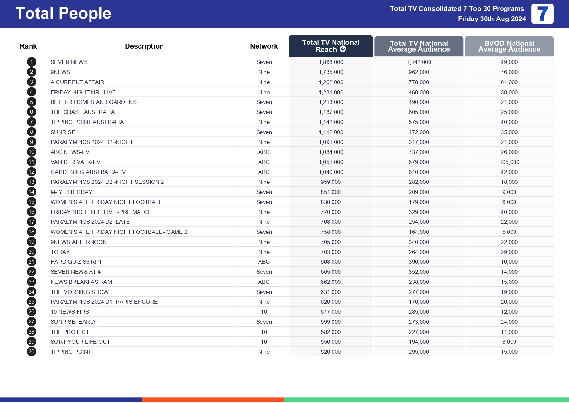
Task: Expand the Description column header
Action: [x=144, y=46]
